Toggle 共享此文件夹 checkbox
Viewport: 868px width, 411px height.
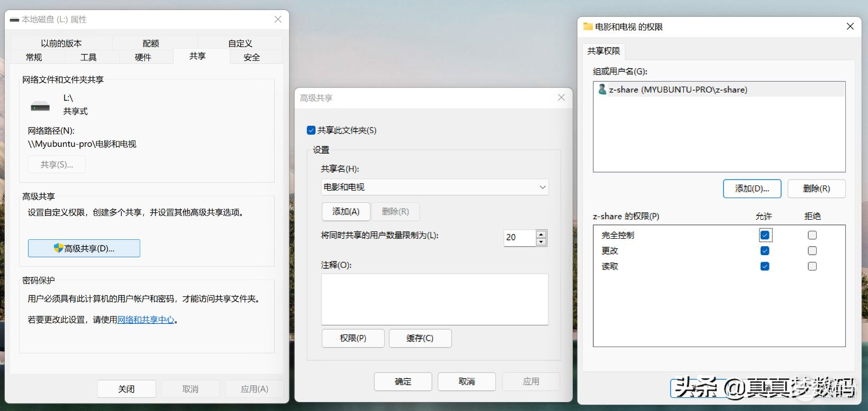(x=311, y=130)
